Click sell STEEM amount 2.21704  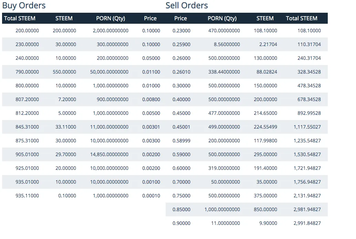tap(268, 44)
